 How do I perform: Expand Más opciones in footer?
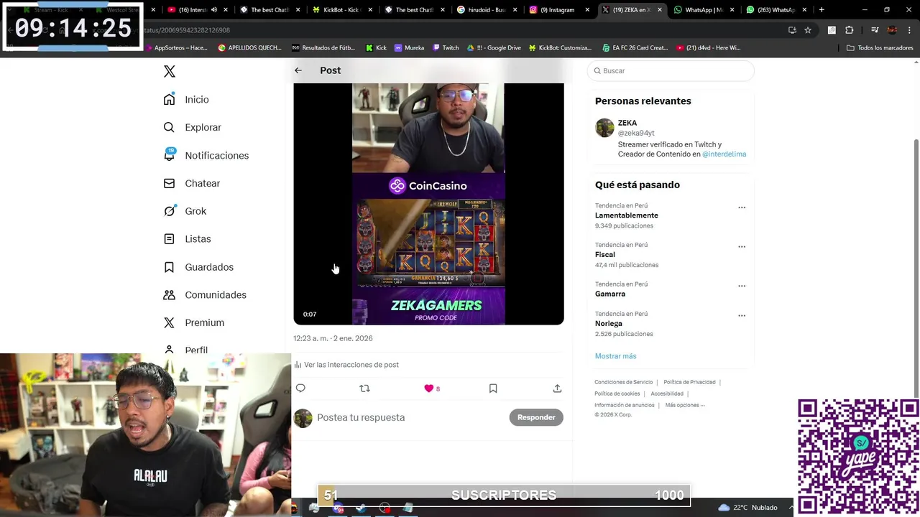(685, 405)
